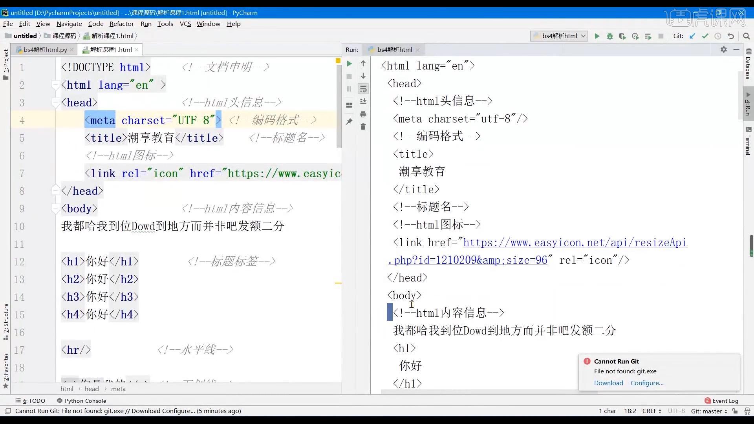The height and width of the screenshot is (424, 754).
Task: Collapse the head tag code fold arrow
Action: click(x=55, y=102)
